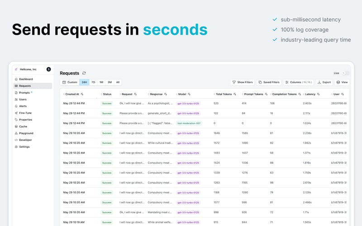Click the Settings gear icon
362x226 pixels.
(16, 146)
